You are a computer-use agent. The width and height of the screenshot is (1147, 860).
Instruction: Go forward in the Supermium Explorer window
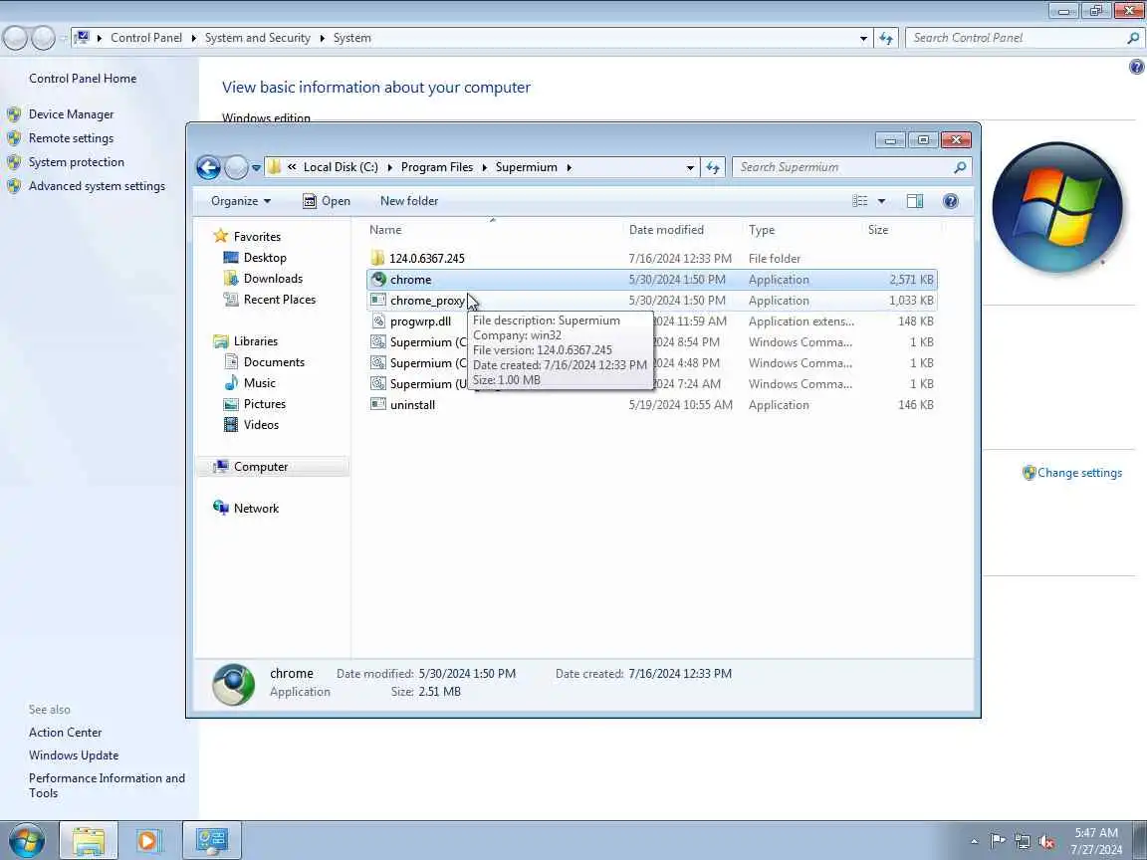236,167
